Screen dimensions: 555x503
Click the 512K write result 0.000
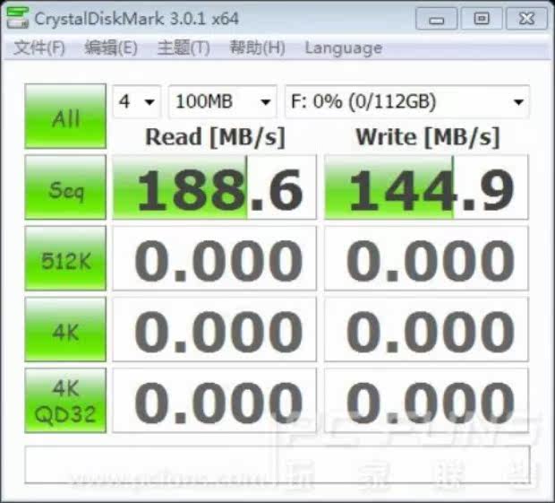(x=426, y=258)
